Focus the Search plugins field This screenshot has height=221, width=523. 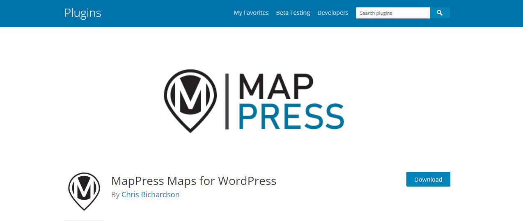(393, 13)
